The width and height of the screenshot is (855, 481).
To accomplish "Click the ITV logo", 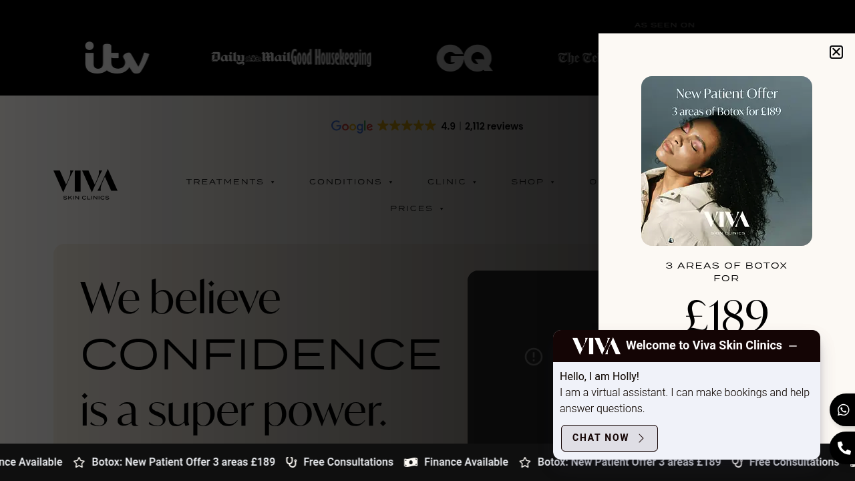I will click(x=117, y=58).
